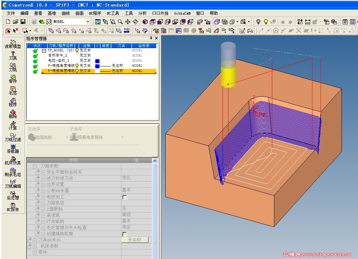Click the 刀具 column header
The width and height of the screenshot is (358, 259).
(x=121, y=46)
